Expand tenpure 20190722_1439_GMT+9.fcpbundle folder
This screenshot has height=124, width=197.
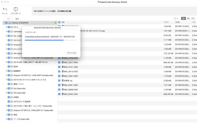(x=6, y=75)
